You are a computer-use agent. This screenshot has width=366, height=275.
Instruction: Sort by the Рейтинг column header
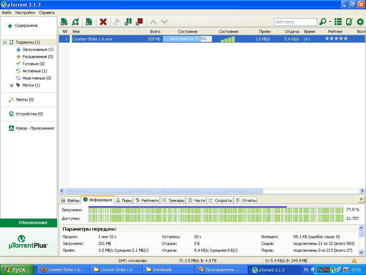click(x=335, y=32)
